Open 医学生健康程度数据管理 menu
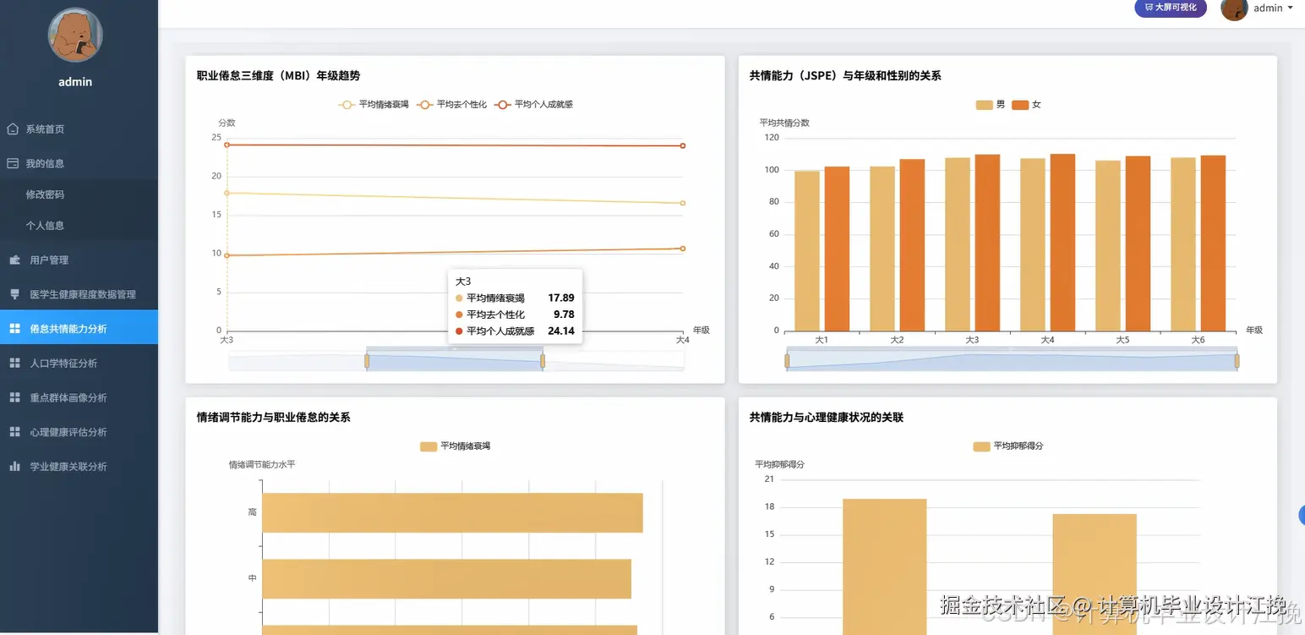This screenshot has height=635, width=1305. pos(79,294)
